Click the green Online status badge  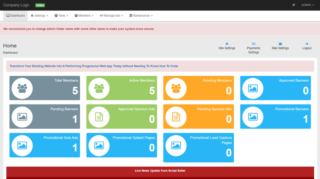point(40,5)
